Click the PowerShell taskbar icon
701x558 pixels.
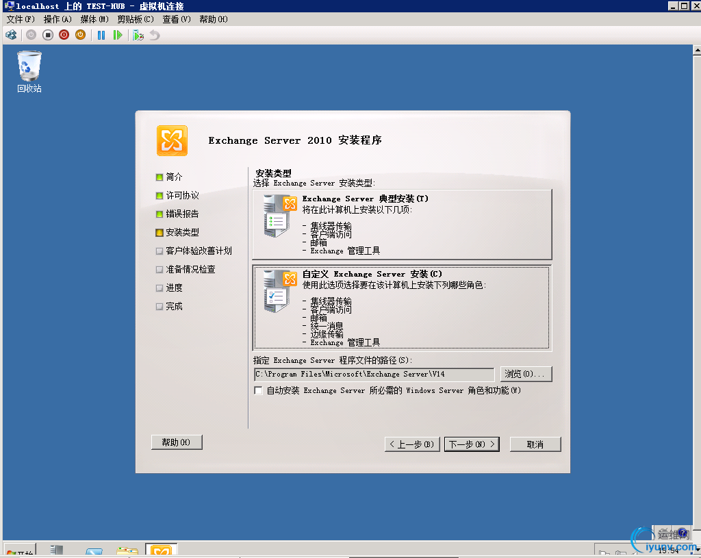[94, 551]
